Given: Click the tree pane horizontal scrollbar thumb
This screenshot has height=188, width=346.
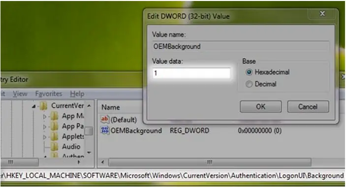Looking at the screenshot, I should click(20, 162).
